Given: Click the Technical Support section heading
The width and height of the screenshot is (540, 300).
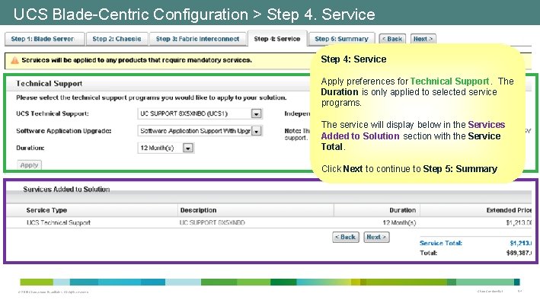Looking at the screenshot, I should click(50, 83).
